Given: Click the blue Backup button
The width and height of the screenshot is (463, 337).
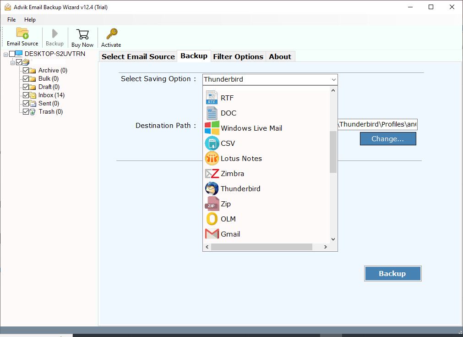Looking at the screenshot, I should 392,273.
